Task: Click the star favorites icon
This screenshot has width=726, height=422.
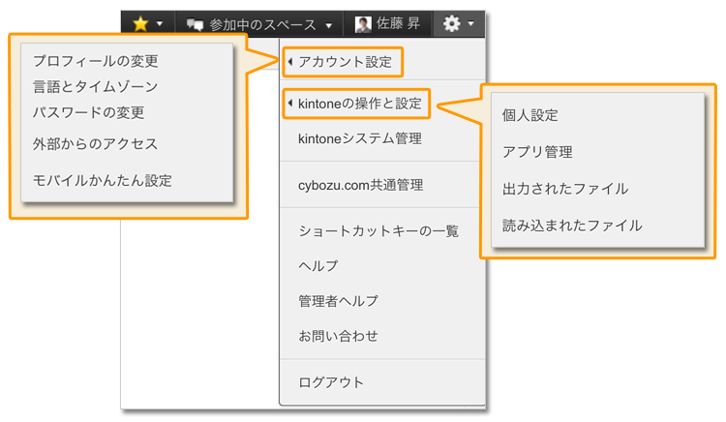Action: tap(139, 24)
